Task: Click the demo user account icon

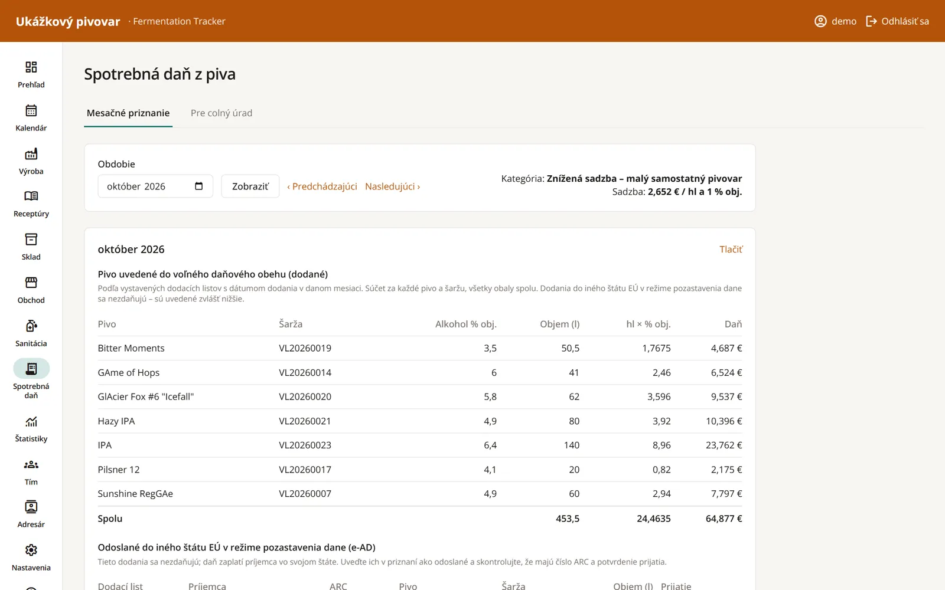Action: pyautogui.click(x=820, y=21)
